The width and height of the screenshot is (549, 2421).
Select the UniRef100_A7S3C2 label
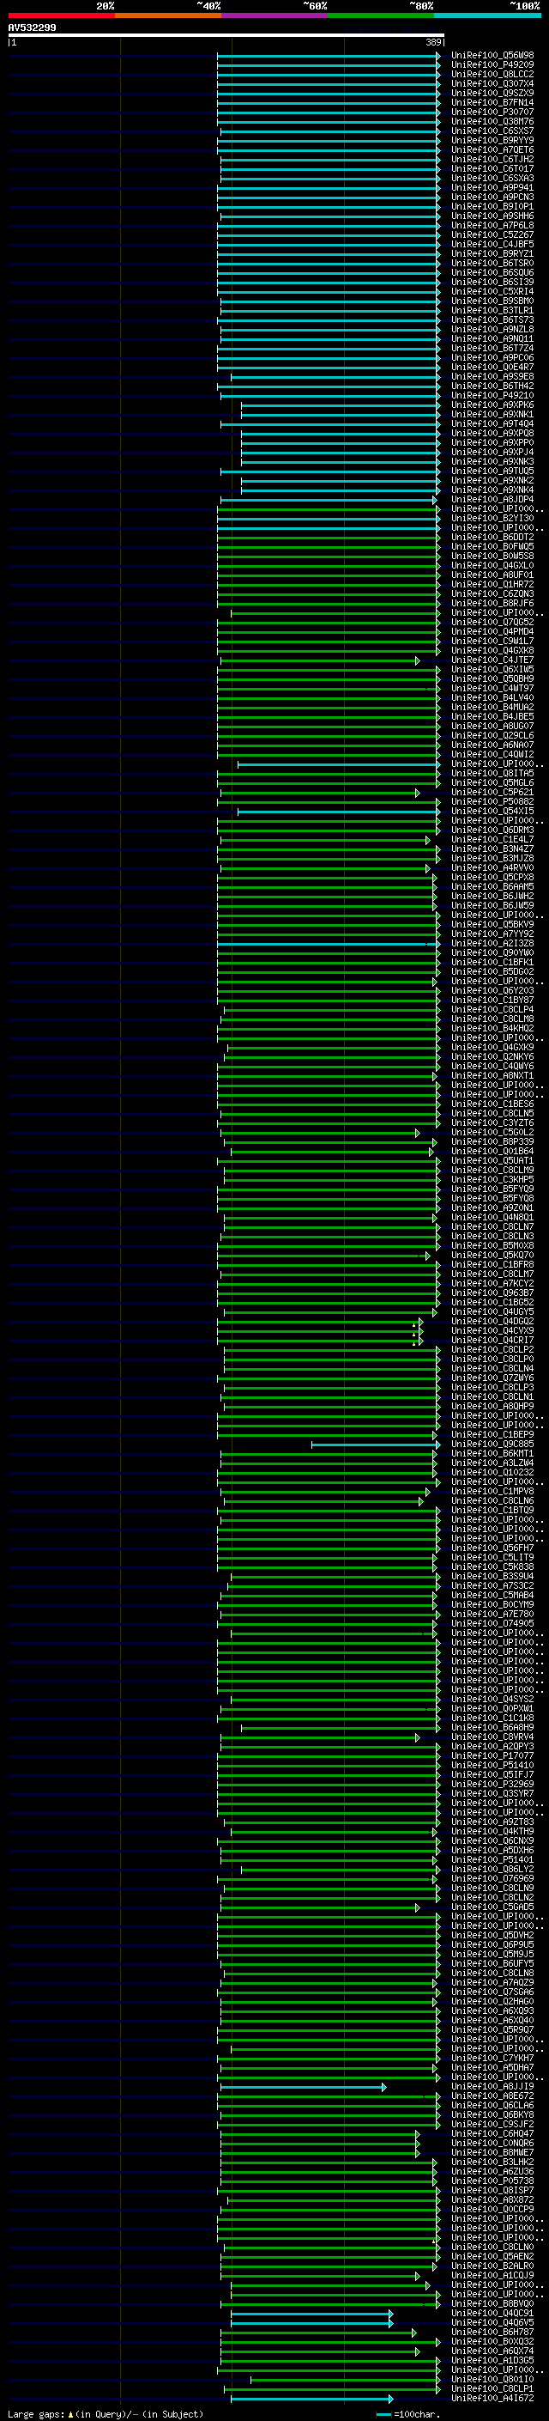coord(492,1586)
